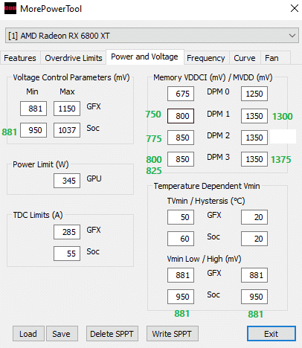This screenshot has height=348, width=302.
Task: Edit the GFX Hysteresis field
Action: coord(254,217)
